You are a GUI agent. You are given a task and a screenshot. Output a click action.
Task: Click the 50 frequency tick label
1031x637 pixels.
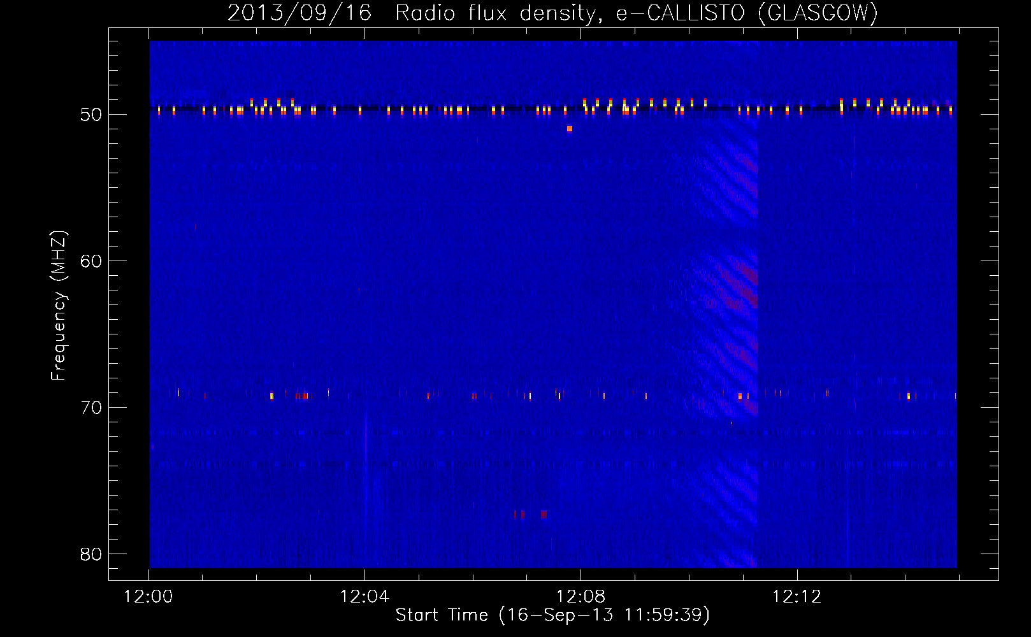tap(91, 115)
